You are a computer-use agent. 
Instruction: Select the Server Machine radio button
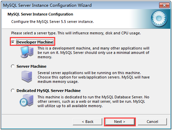click(x=13, y=66)
